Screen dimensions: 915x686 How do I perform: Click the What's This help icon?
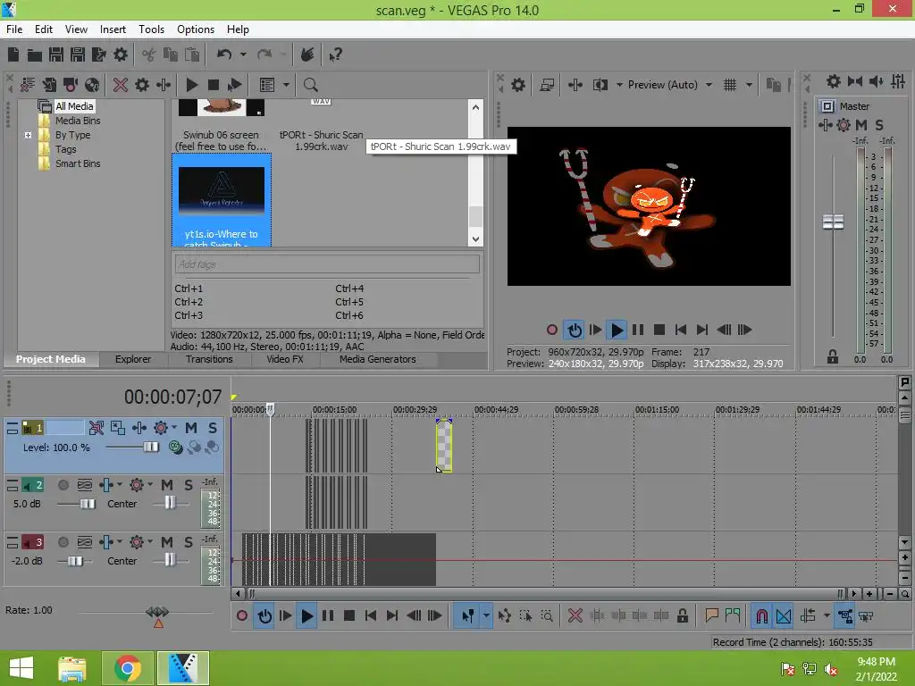pos(335,54)
